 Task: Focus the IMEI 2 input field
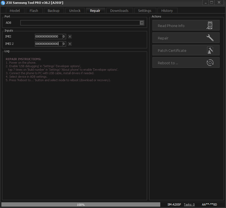click(49, 44)
